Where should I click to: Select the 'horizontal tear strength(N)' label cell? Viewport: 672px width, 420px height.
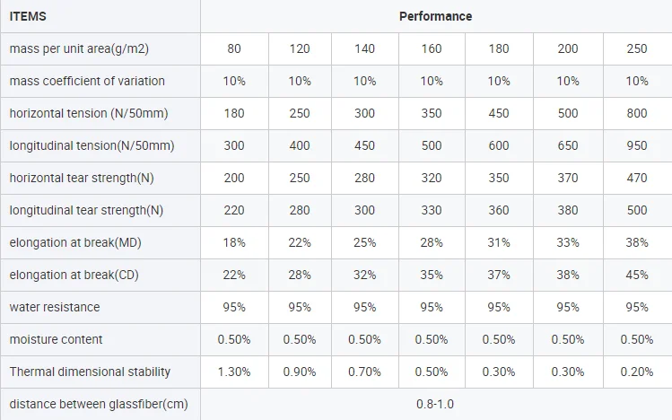pyautogui.click(x=82, y=178)
